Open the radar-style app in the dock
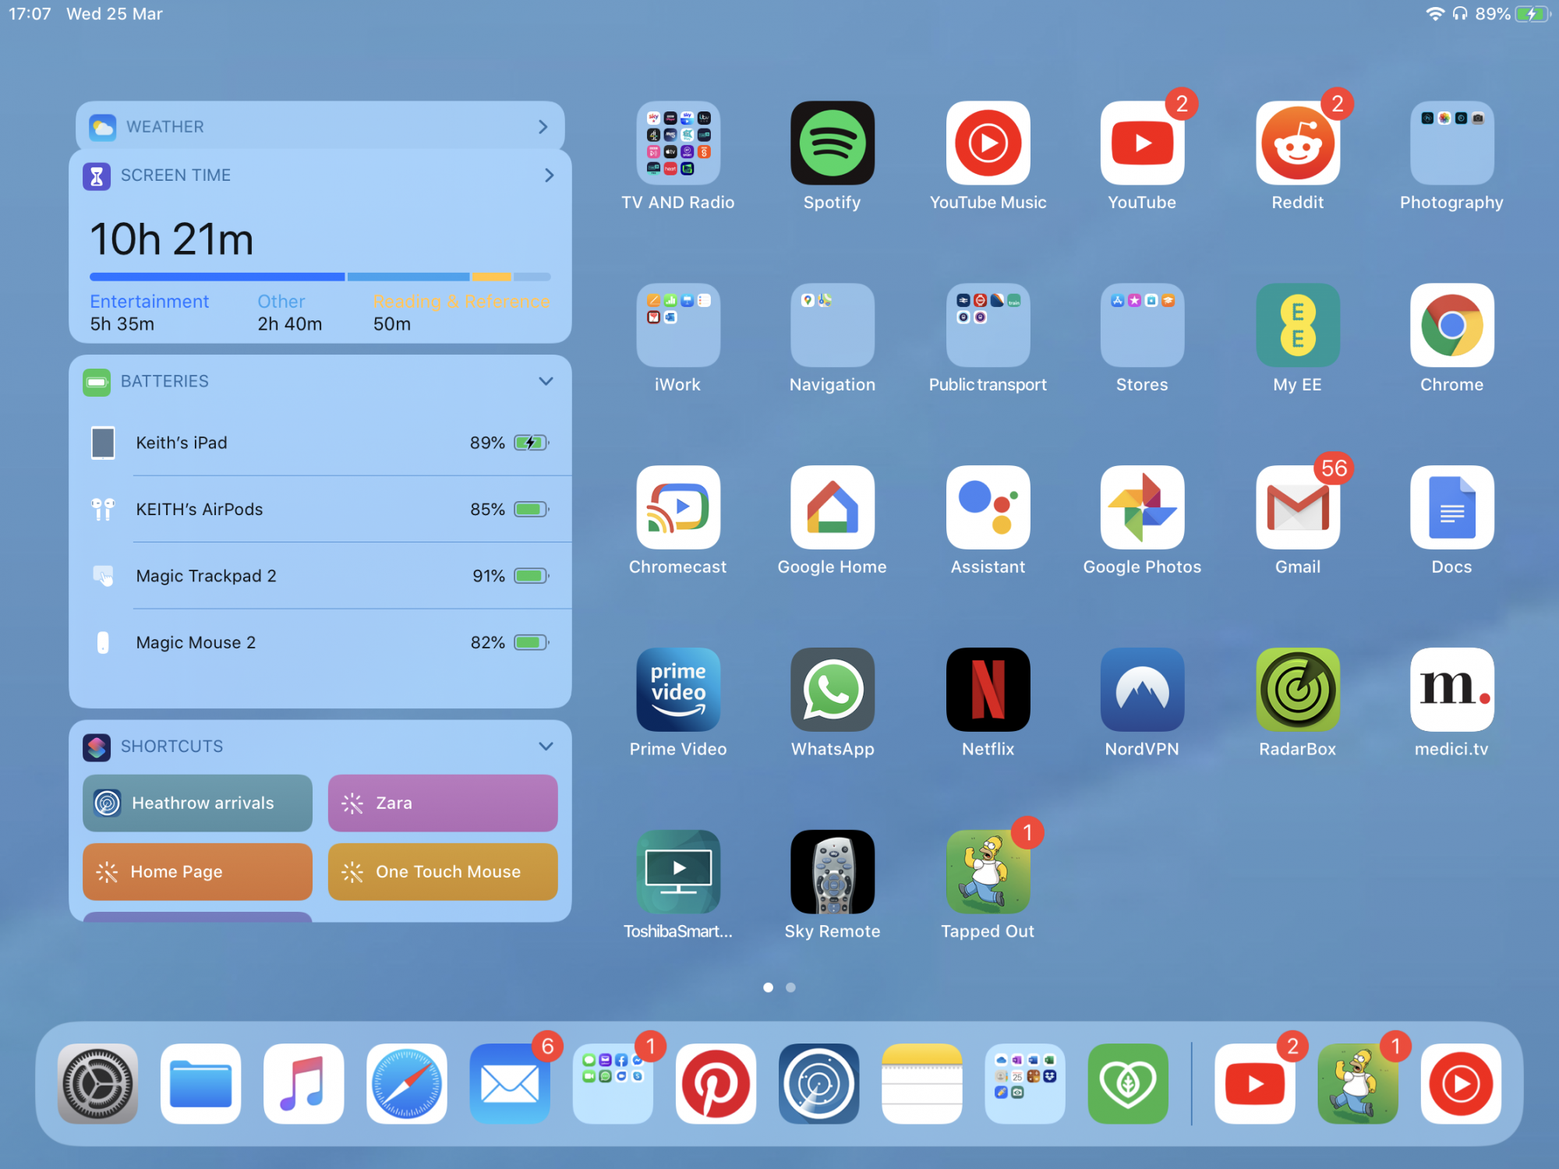Image resolution: width=1559 pixels, height=1169 pixels. pyautogui.click(x=818, y=1084)
